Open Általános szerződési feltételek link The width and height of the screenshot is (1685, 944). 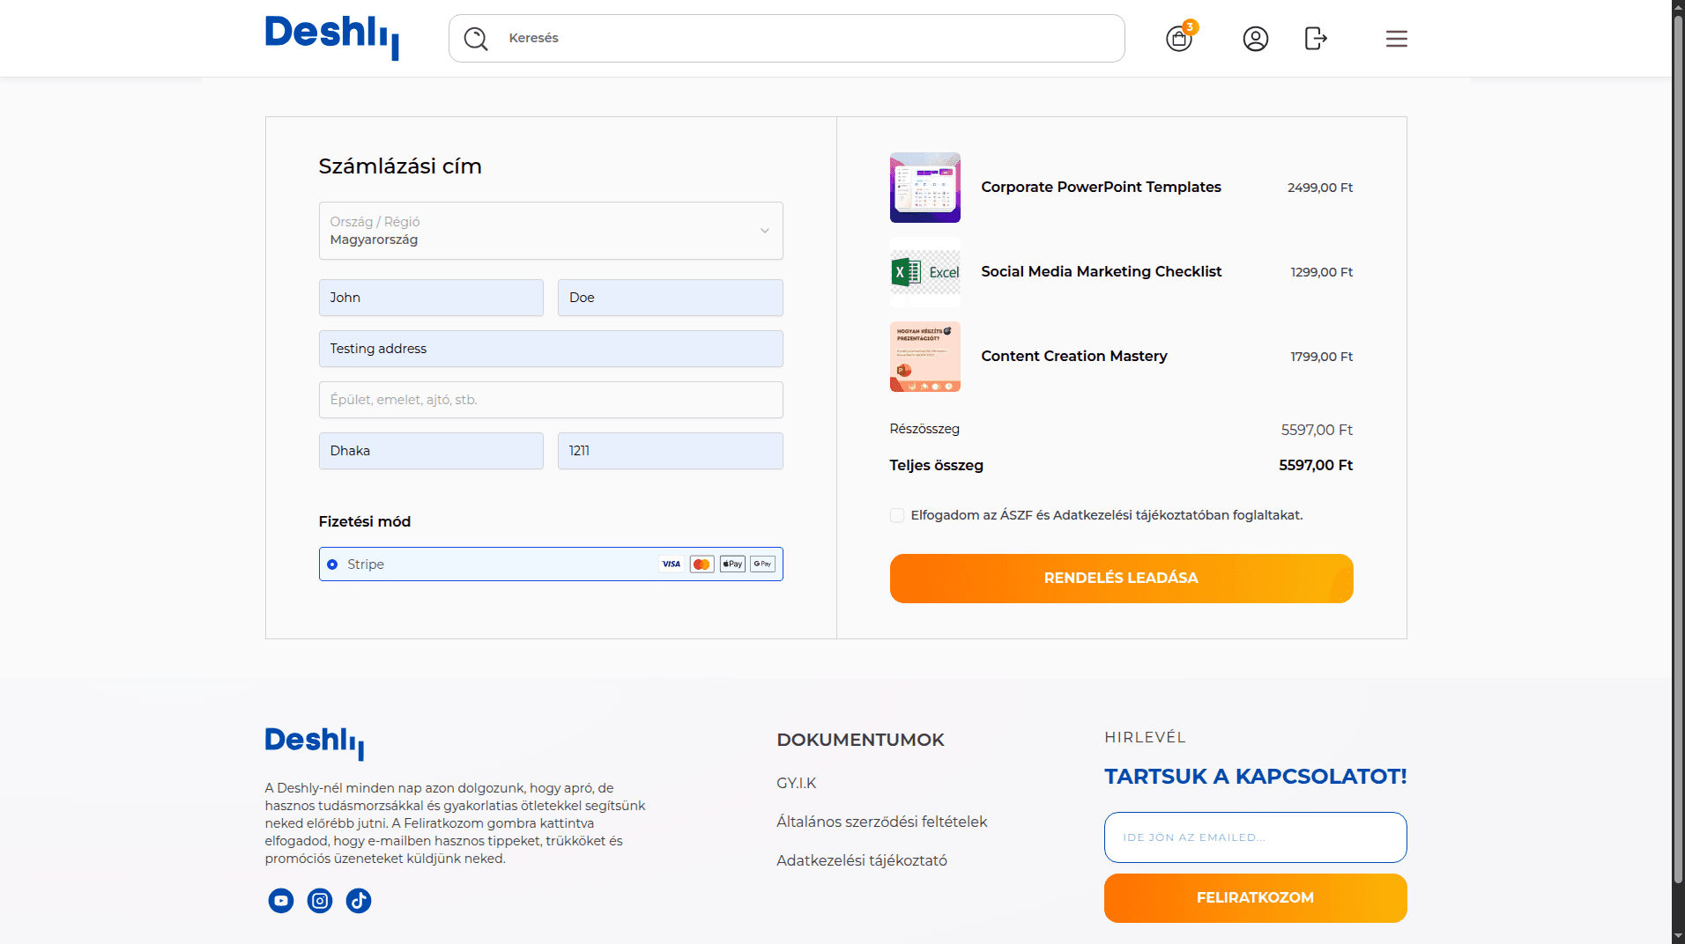pos(881,822)
